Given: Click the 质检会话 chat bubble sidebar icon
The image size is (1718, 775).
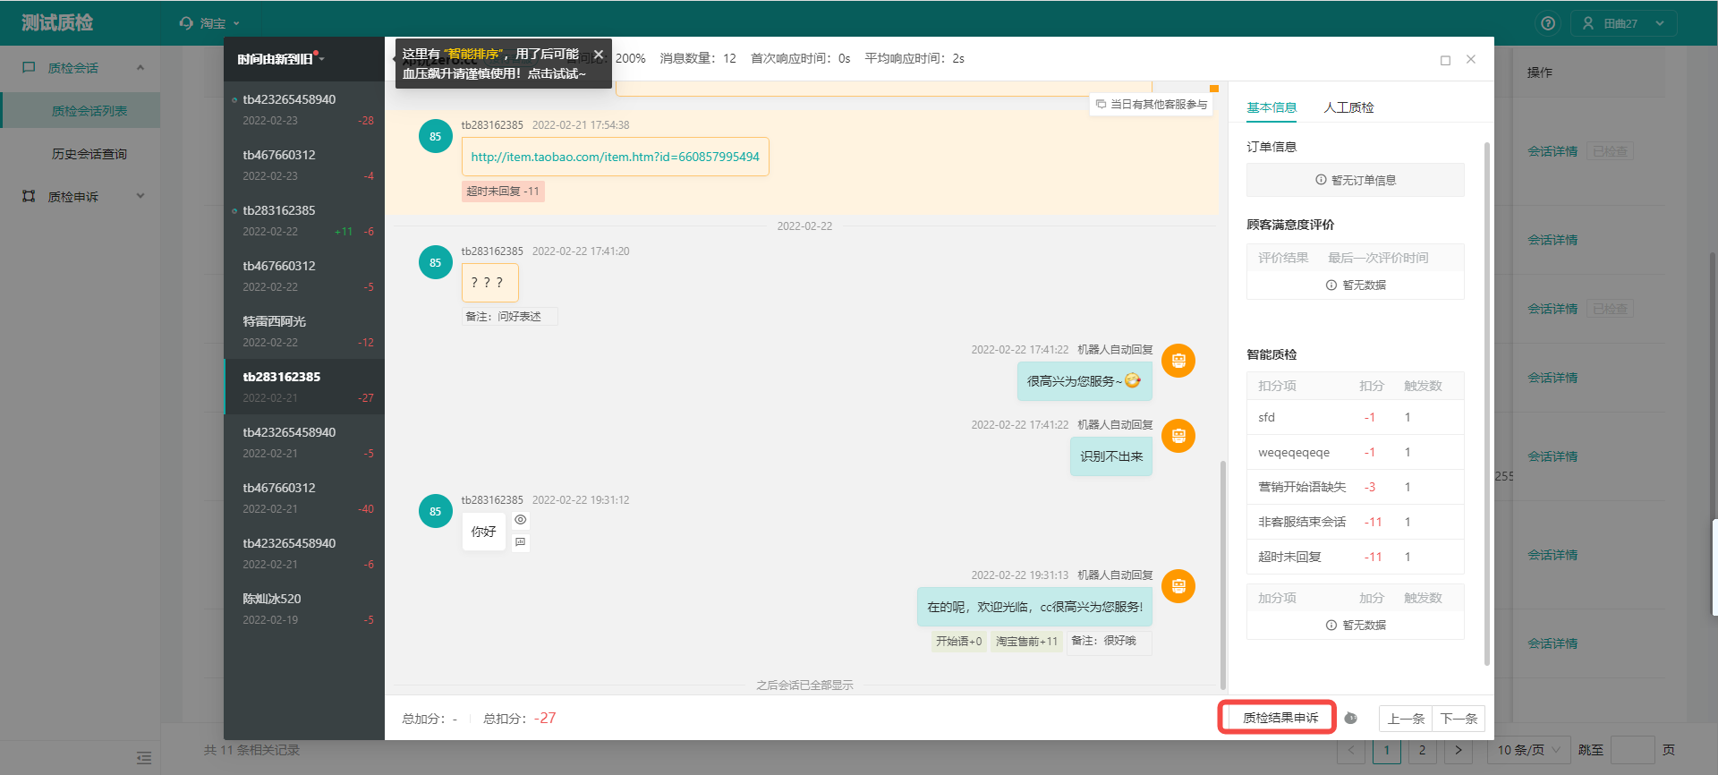Looking at the screenshot, I should pyautogui.click(x=29, y=68).
